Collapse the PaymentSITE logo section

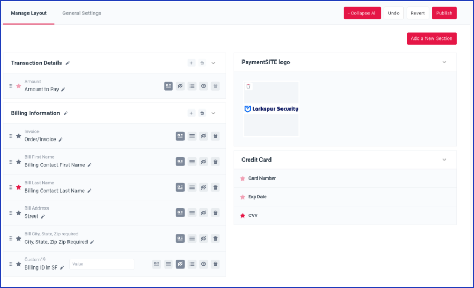click(444, 62)
